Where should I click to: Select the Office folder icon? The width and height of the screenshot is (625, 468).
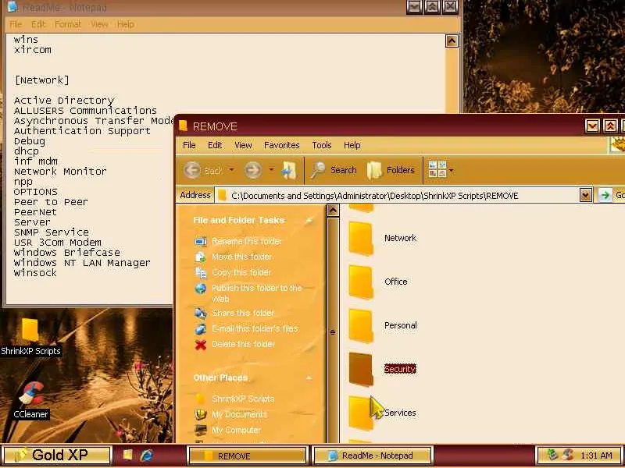tap(361, 282)
